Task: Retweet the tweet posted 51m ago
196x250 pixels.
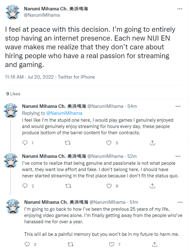Action: [70, 244]
